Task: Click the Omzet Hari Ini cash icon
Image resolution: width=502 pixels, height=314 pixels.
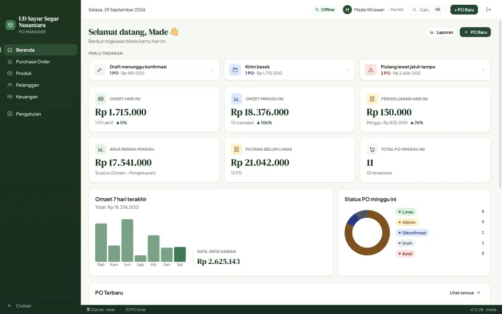Action: pos(100,99)
